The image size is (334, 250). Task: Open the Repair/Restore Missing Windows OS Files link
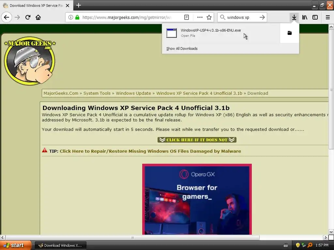[x=150, y=151]
